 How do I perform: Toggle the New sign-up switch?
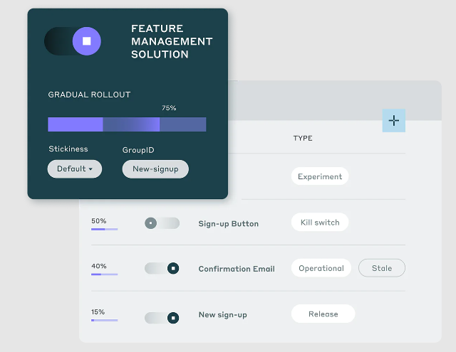(162, 318)
